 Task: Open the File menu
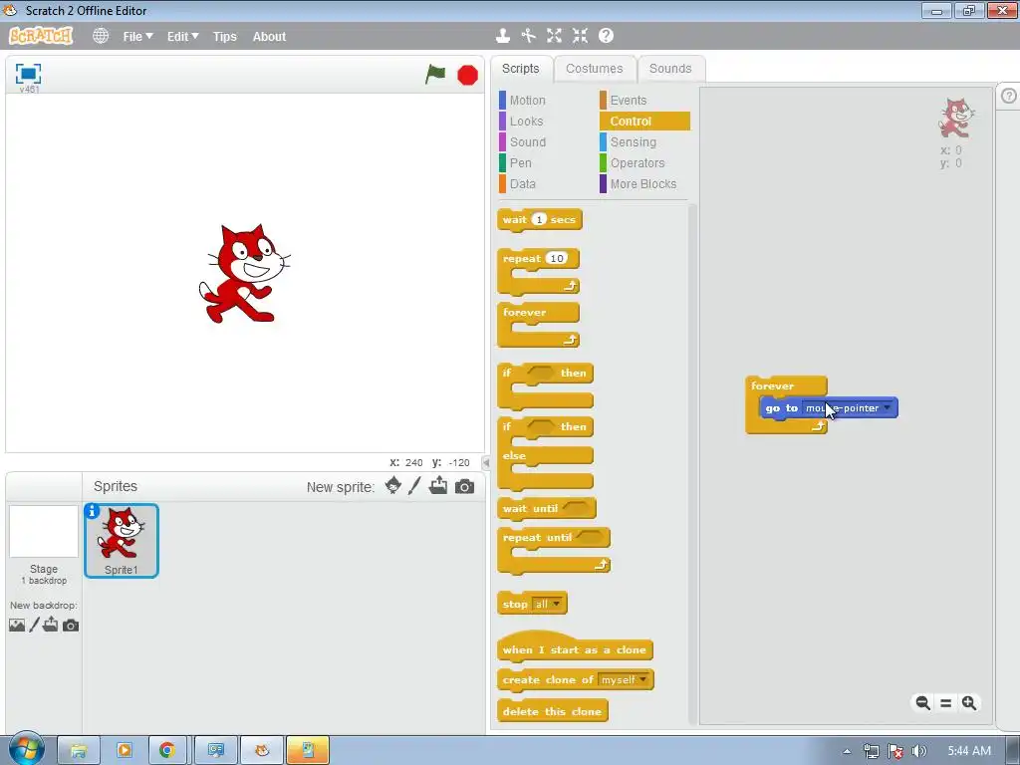click(137, 37)
